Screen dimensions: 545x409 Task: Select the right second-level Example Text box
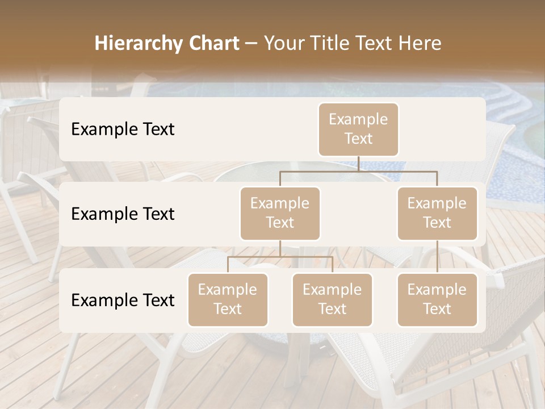437,213
